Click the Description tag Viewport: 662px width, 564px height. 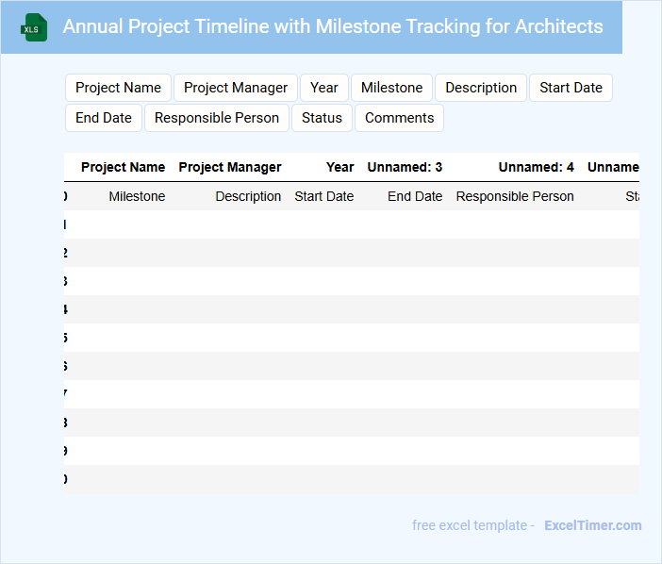(481, 88)
